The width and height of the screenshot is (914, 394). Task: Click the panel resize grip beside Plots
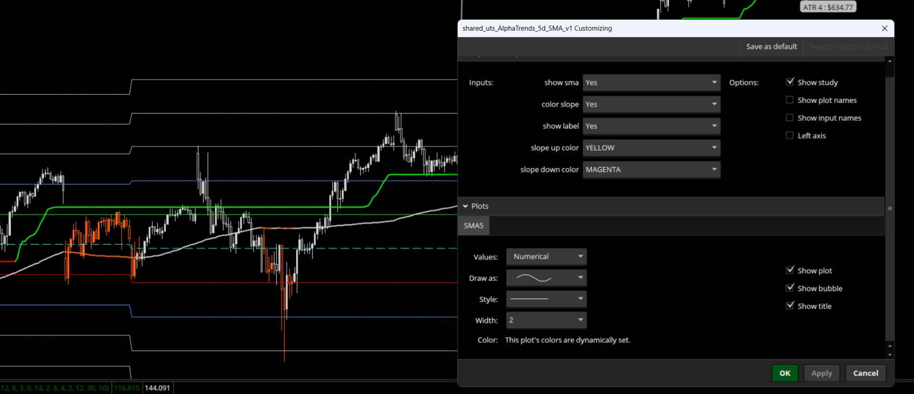890,208
